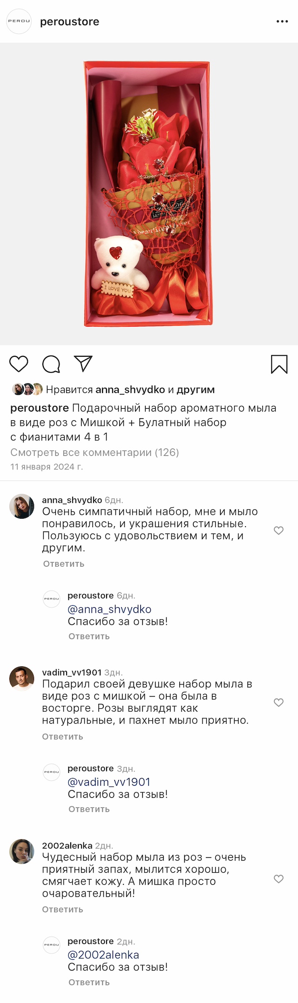Reply to vadim_vv1901's comment
Viewport: 298px width, 1003px height.
[62, 737]
